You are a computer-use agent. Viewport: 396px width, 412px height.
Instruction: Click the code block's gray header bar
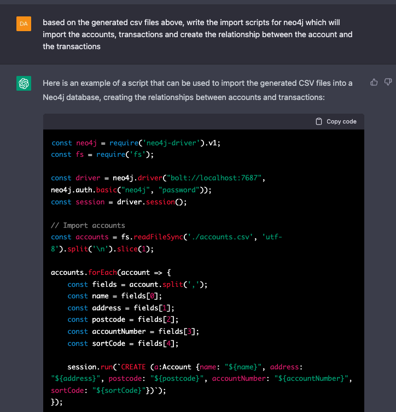(x=203, y=121)
